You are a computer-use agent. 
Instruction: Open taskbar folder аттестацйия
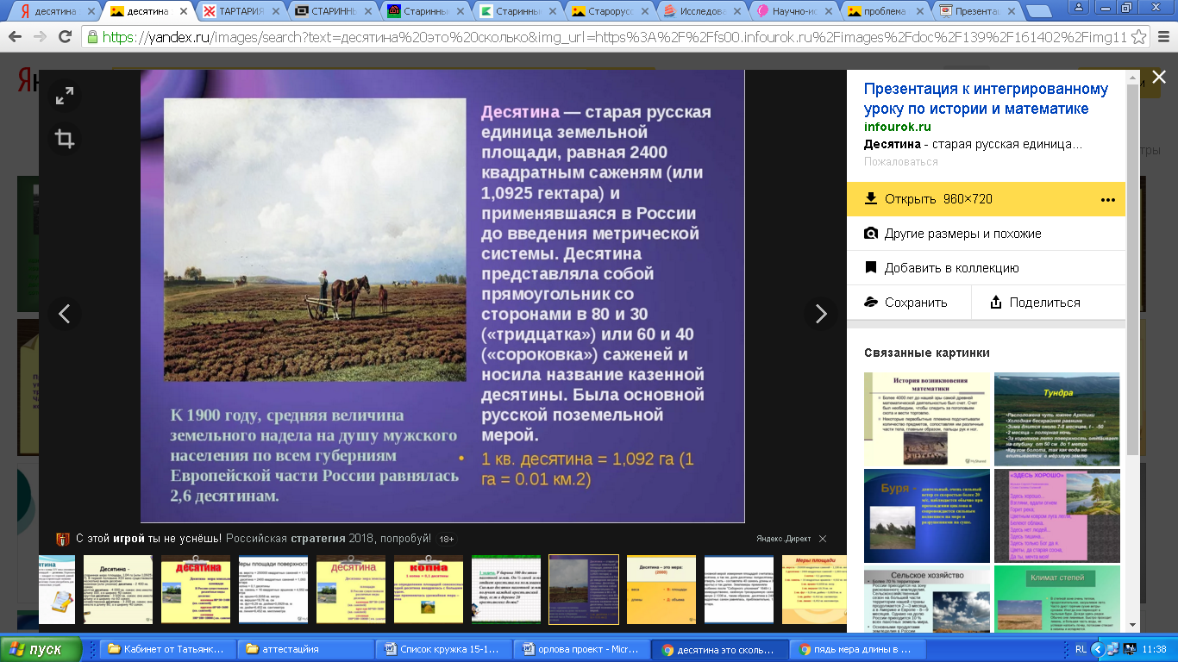click(306, 649)
